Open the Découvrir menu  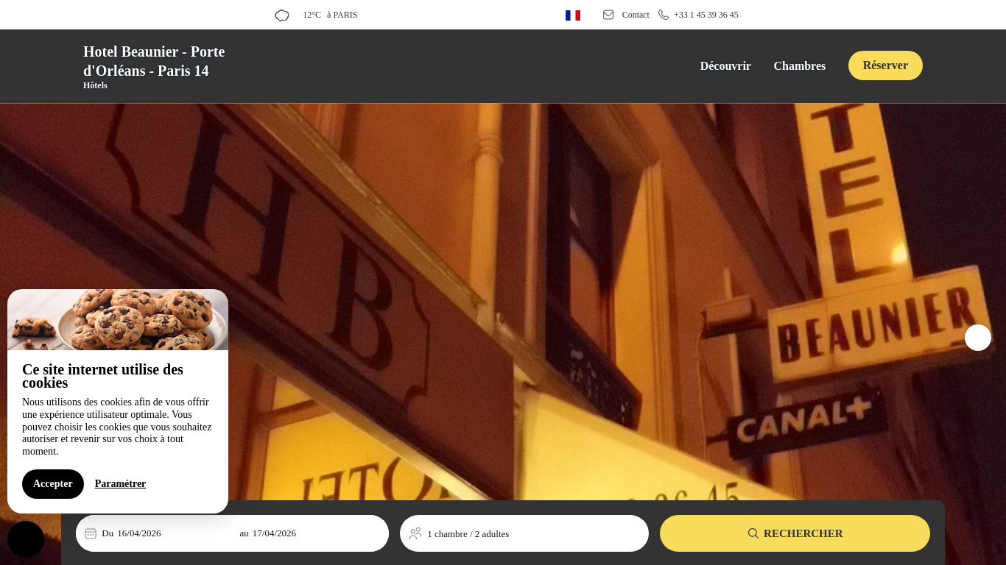click(725, 66)
